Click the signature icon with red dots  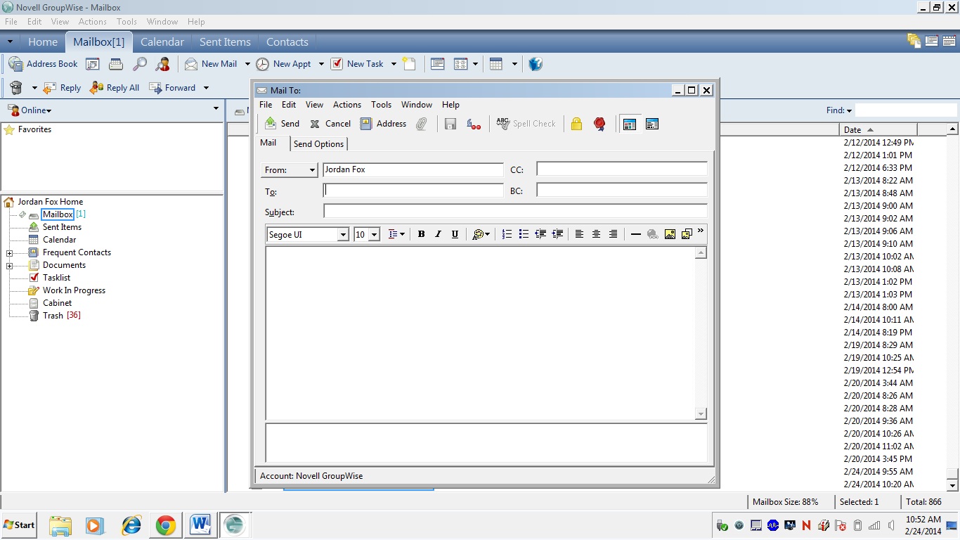point(474,124)
